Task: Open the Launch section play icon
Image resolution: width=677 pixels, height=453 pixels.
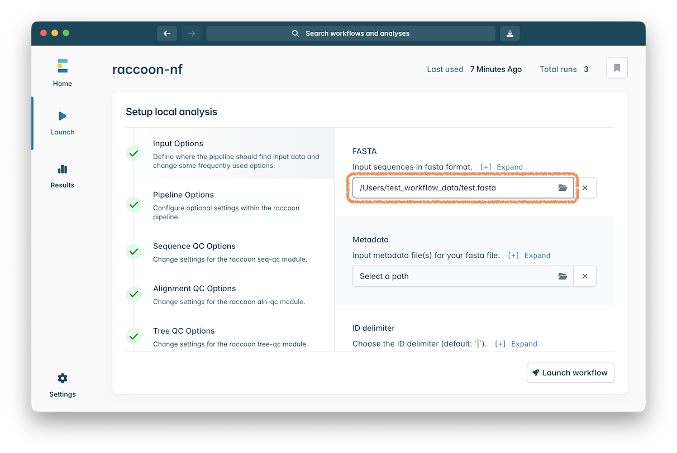Action: click(x=62, y=116)
